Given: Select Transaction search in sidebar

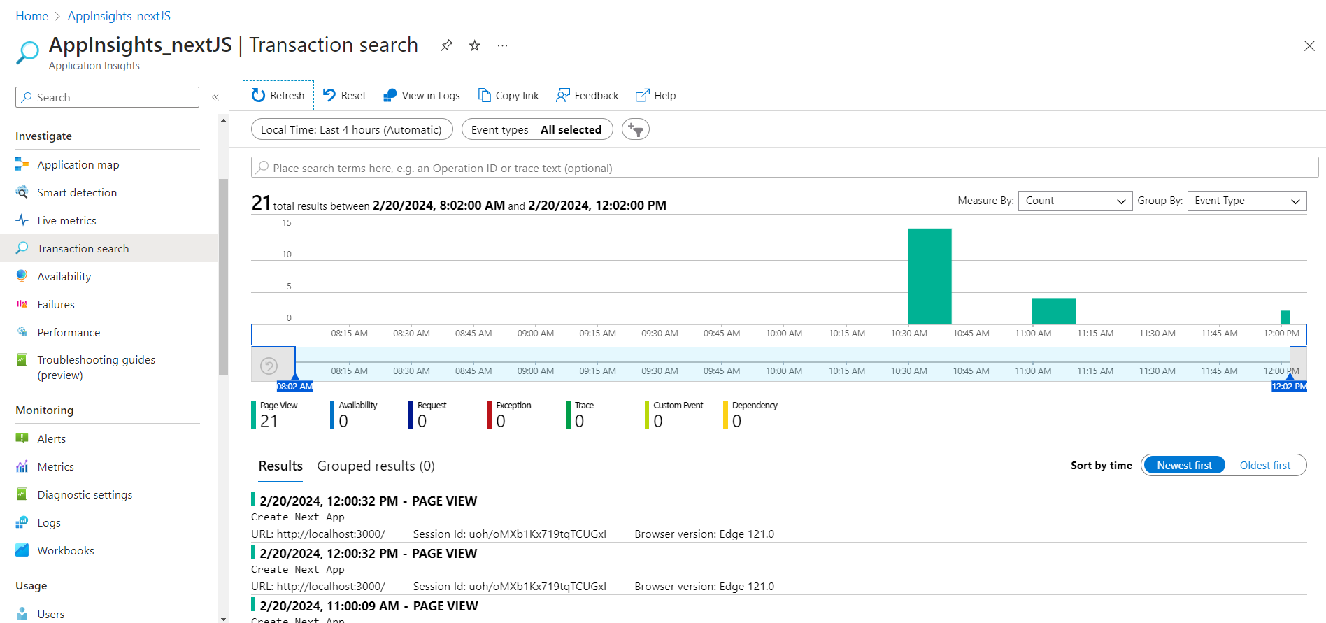Looking at the screenshot, I should [109, 248].
